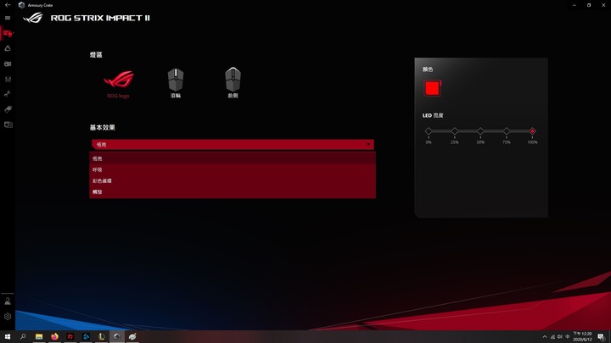Image resolution: width=611 pixels, height=343 pixels.
Task: Open the news sidebar icon
Action: (x=8, y=124)
